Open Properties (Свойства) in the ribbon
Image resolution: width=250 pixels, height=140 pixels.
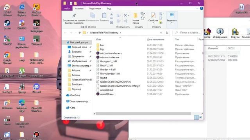153,18
